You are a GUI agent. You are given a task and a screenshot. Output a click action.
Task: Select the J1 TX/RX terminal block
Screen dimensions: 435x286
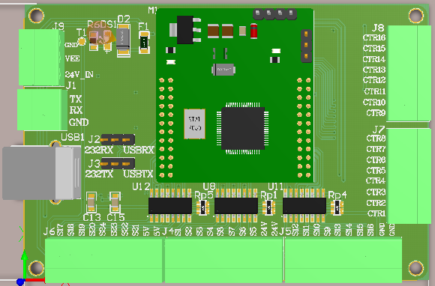coord(42,109)
